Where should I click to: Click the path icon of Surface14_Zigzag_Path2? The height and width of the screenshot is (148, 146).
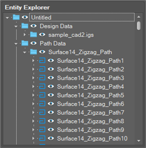(x=42, y=69)
